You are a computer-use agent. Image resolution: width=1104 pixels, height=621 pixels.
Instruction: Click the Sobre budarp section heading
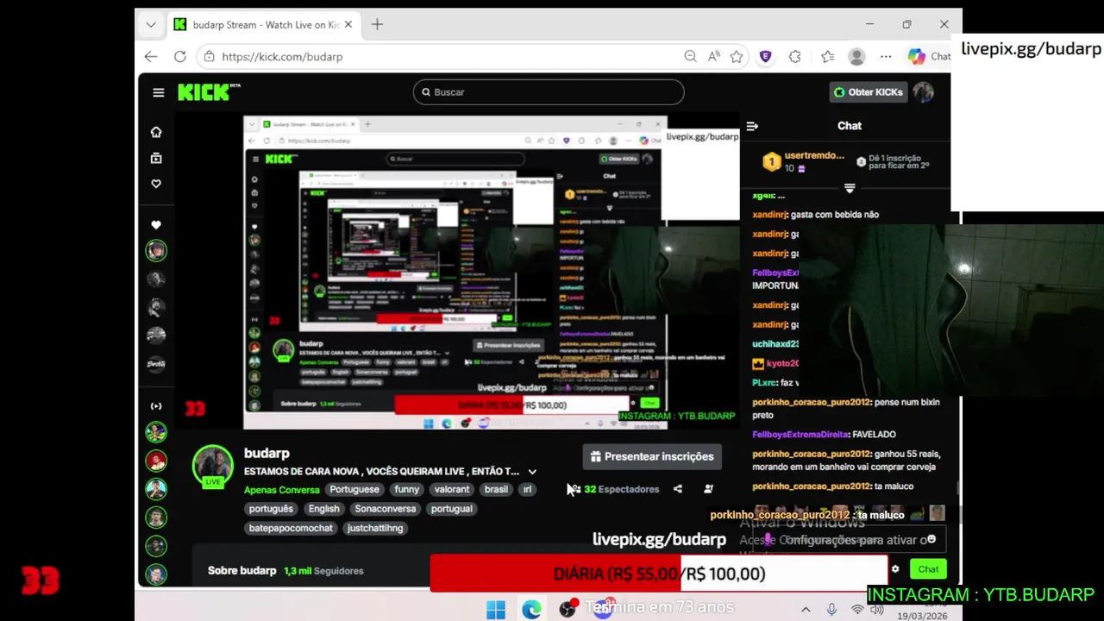coord(241,571)
